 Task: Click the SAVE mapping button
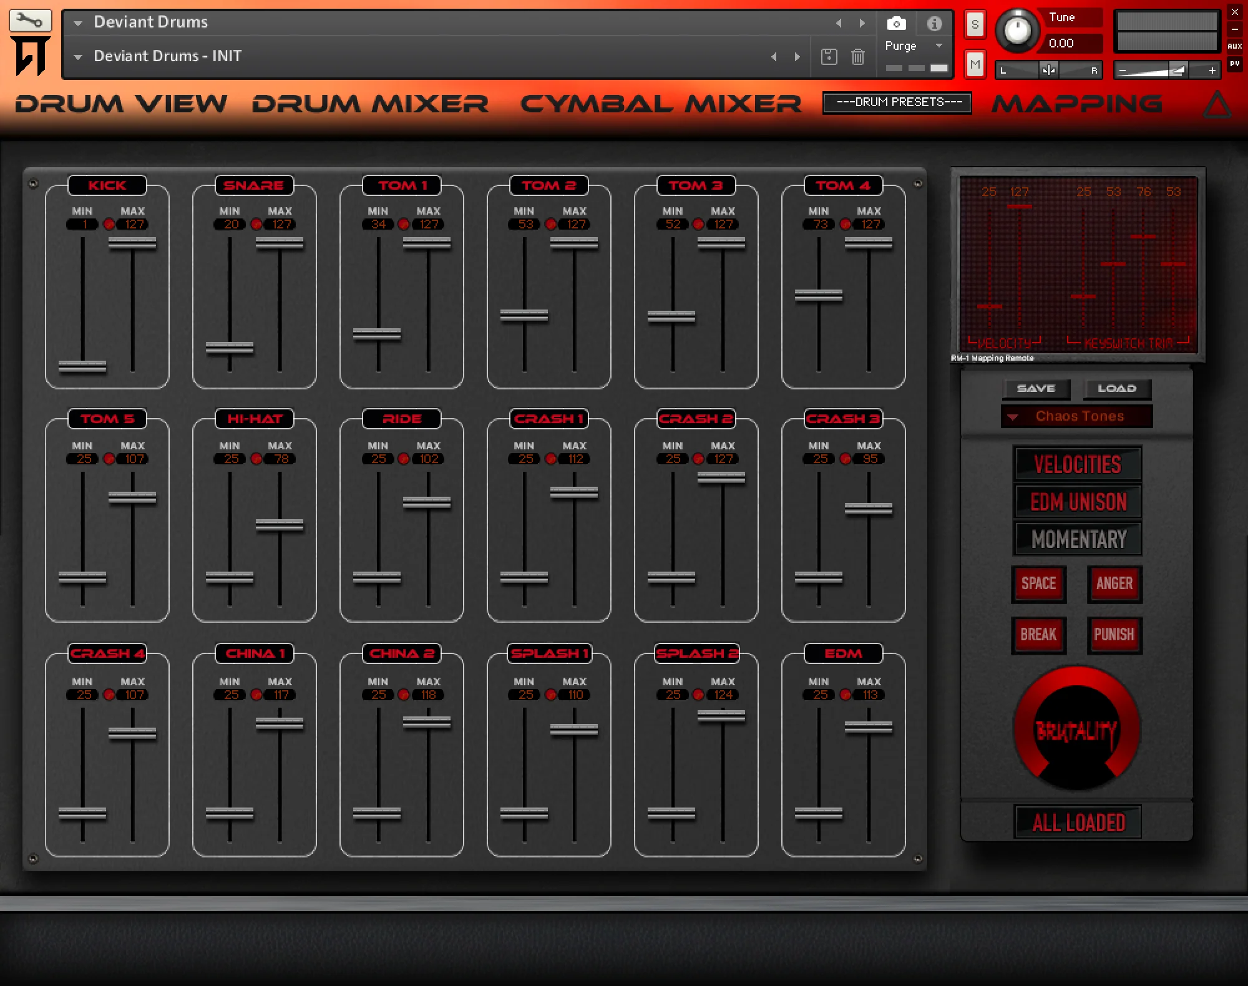(x=1036, y=389)
